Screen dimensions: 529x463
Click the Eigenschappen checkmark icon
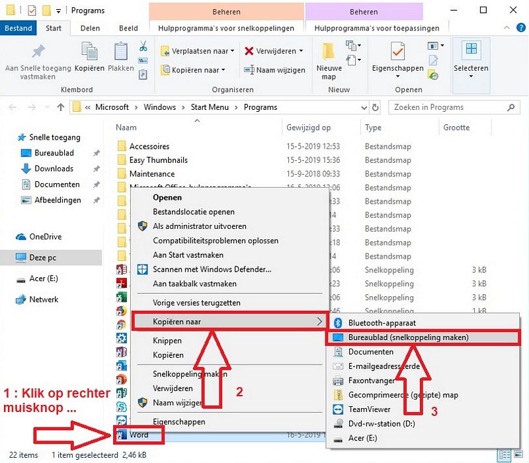(x=397, y=51)
